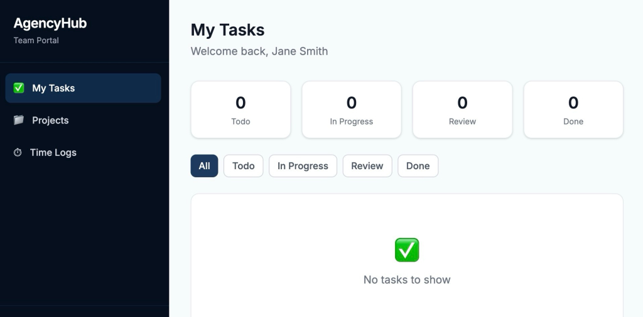The height and width of the screenshot is (317, 643).
Task: Select the All filter tab
Action: pos(204,166)
